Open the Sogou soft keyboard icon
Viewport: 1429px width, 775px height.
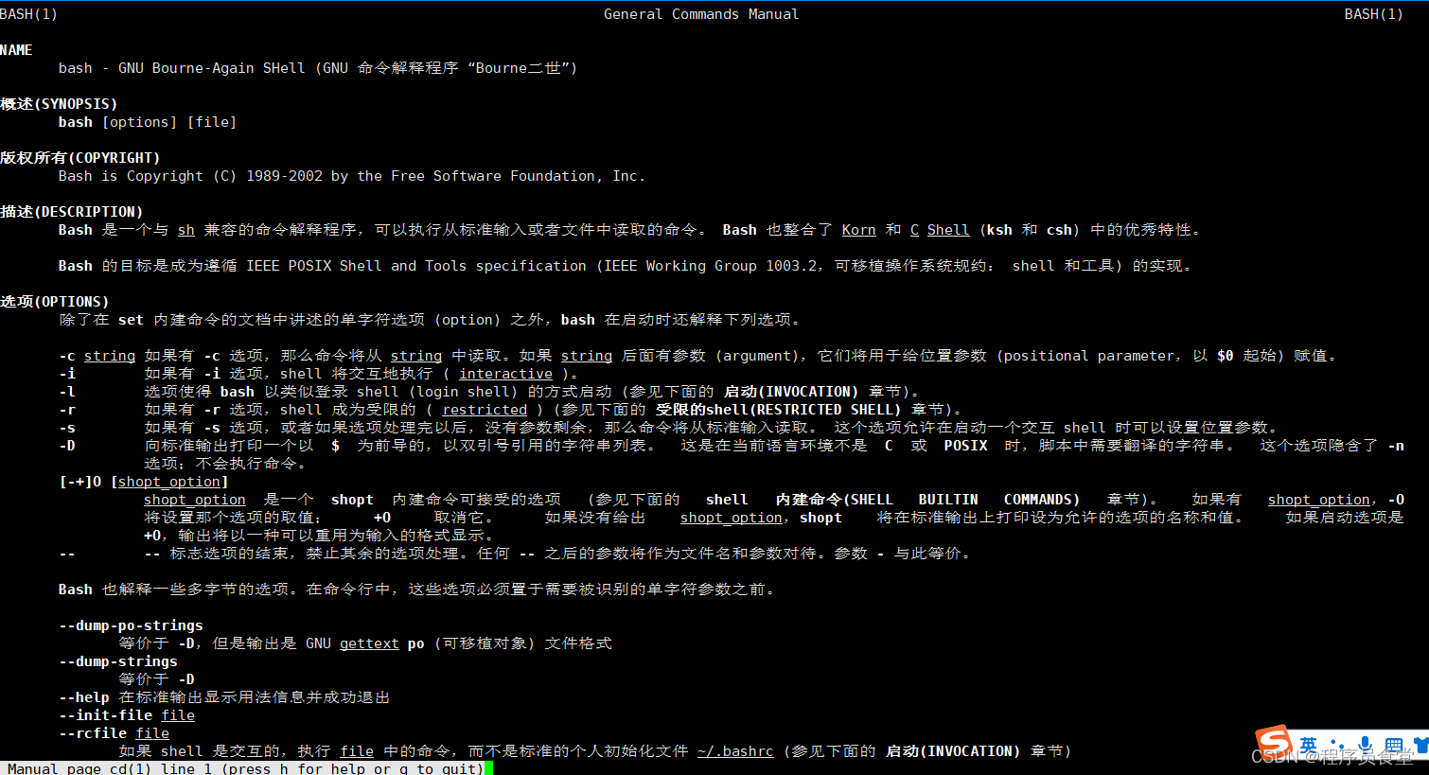tap(1394, 744)
